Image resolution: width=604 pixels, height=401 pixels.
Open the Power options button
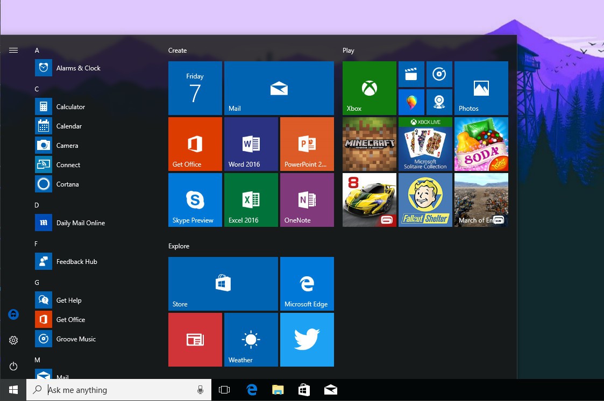13,366
